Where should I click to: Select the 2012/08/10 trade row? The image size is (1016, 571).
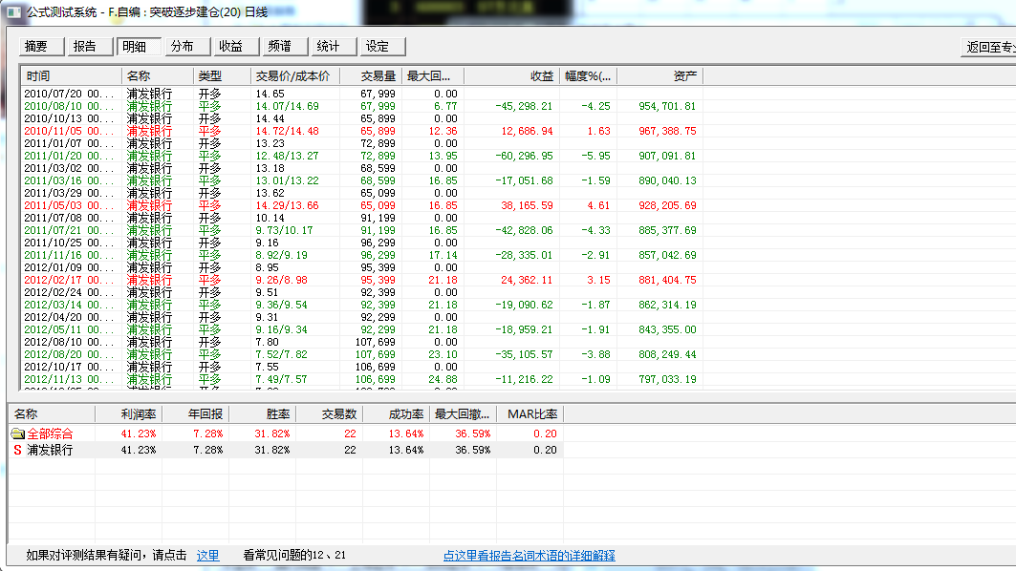(361, 343)
